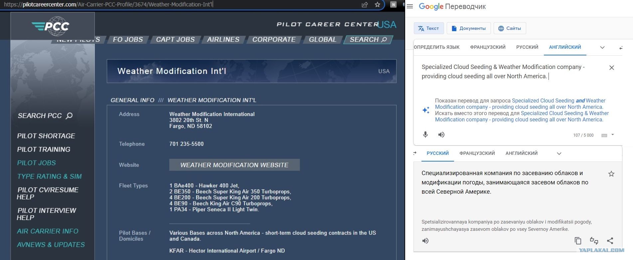
Task: Open the virtual keyboard icon
Action: tap(604, 135)
